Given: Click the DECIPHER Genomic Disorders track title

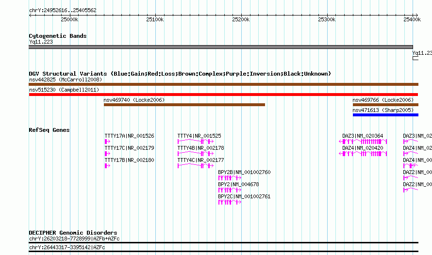Looking at the screenshot, I should pos(73,233).
